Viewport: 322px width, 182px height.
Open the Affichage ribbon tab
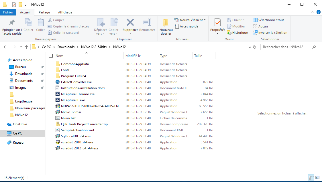[x=65, y=12]
